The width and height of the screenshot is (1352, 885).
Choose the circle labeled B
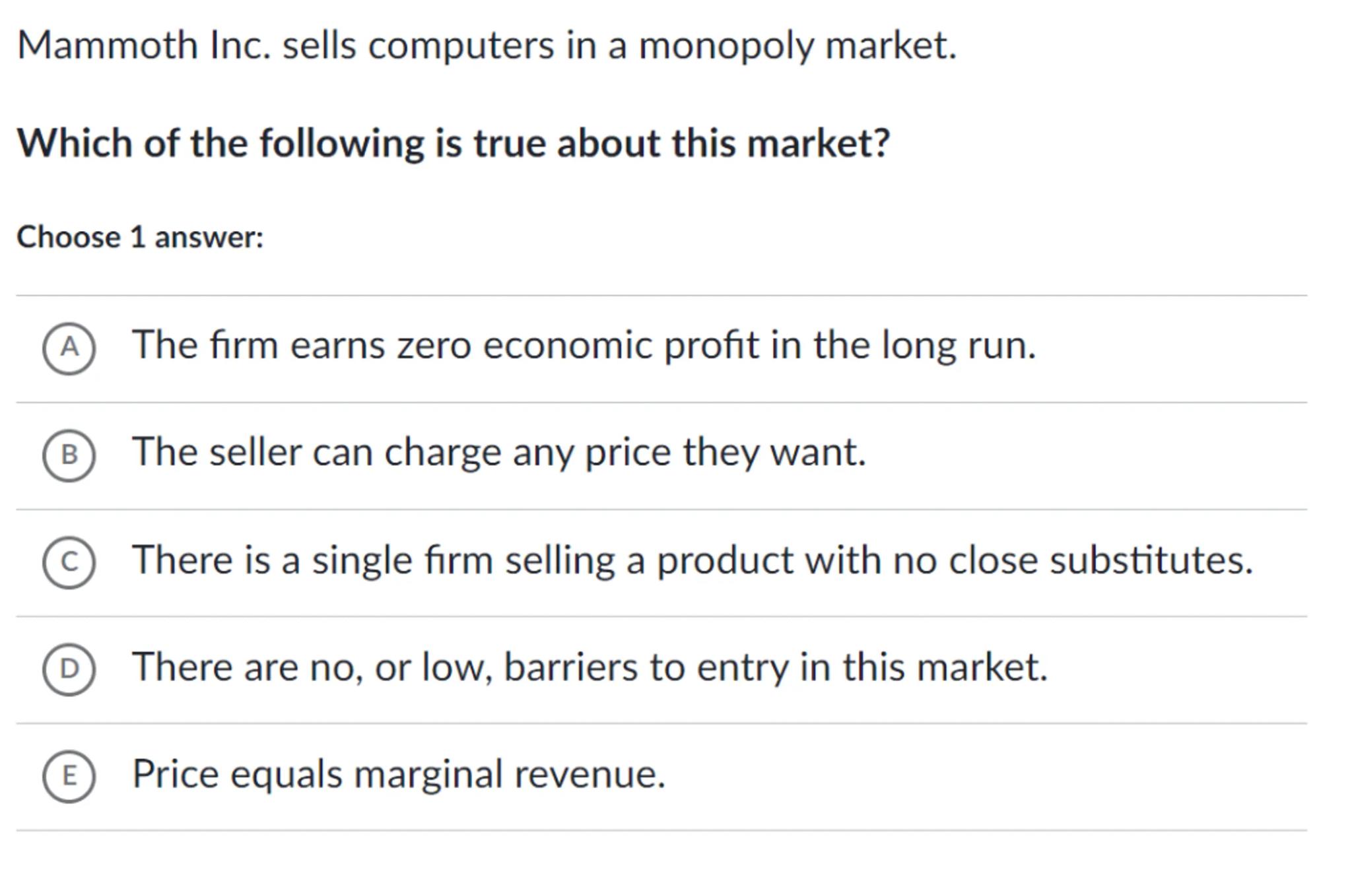pos(69,455)
